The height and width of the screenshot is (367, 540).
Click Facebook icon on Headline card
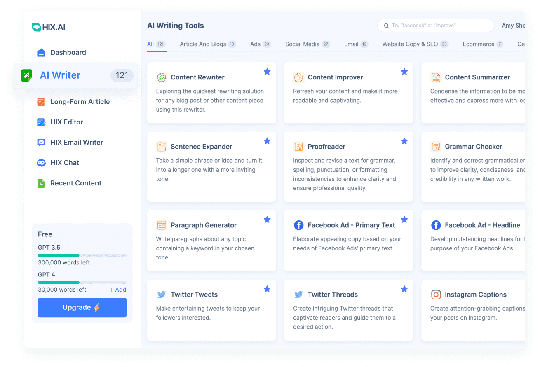(436, 225)
